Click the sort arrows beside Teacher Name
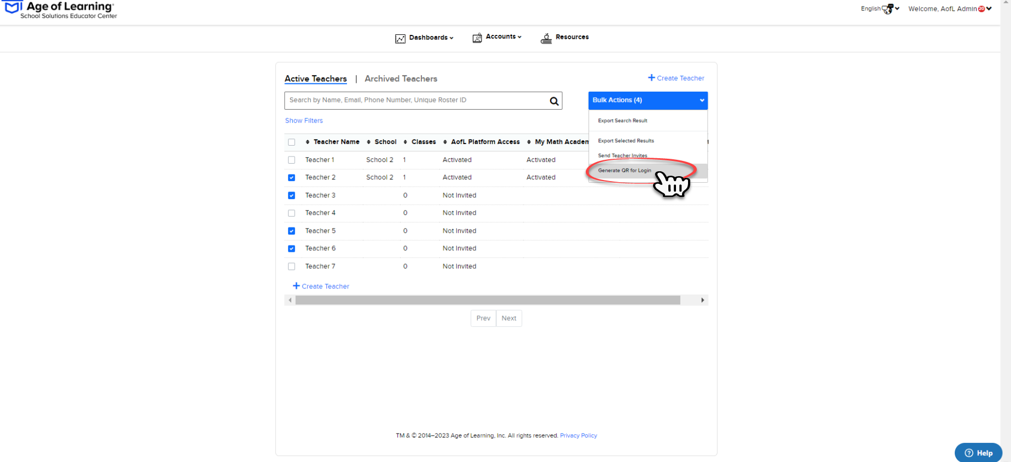Viewport: 1011px width, 462px height. [308, 142]
